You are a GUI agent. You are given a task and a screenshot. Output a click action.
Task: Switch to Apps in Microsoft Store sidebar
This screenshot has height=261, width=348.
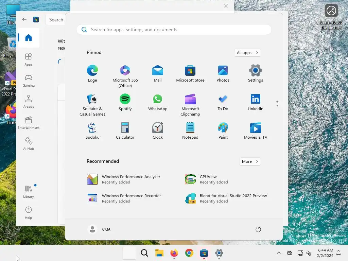[x=29, y=59]
